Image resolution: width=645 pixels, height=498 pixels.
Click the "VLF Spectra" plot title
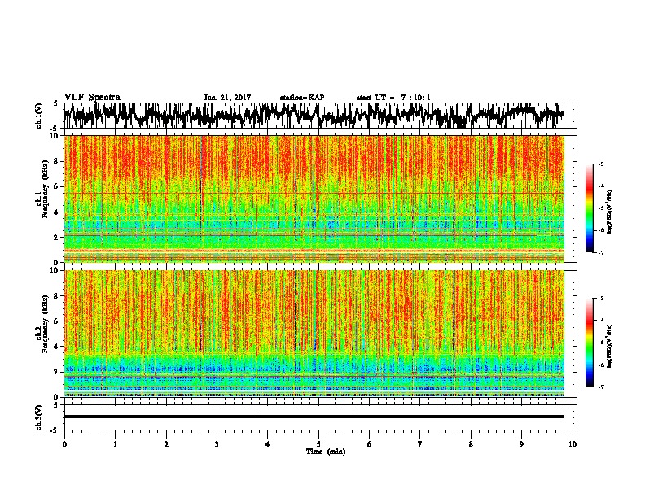92,98
